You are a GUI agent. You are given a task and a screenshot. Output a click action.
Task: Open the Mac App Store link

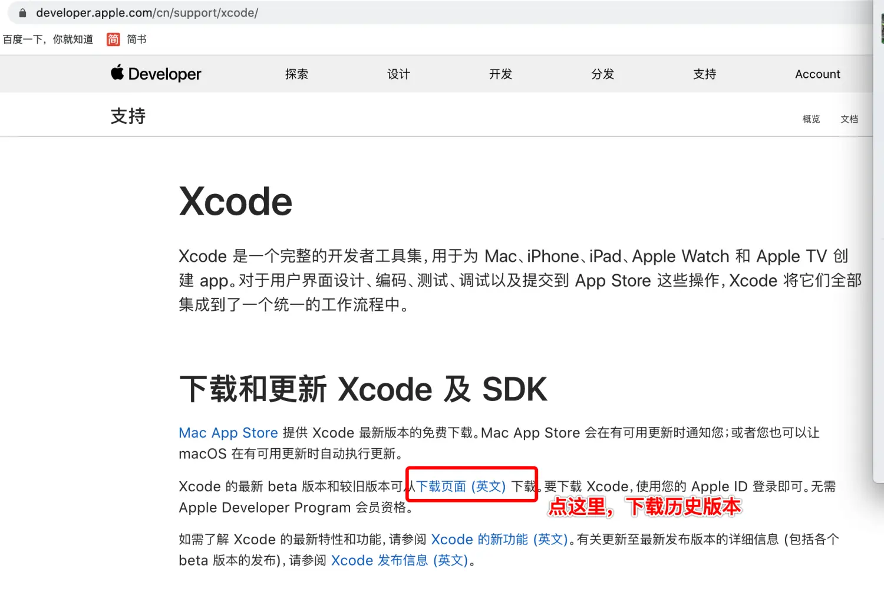(228, 433)
